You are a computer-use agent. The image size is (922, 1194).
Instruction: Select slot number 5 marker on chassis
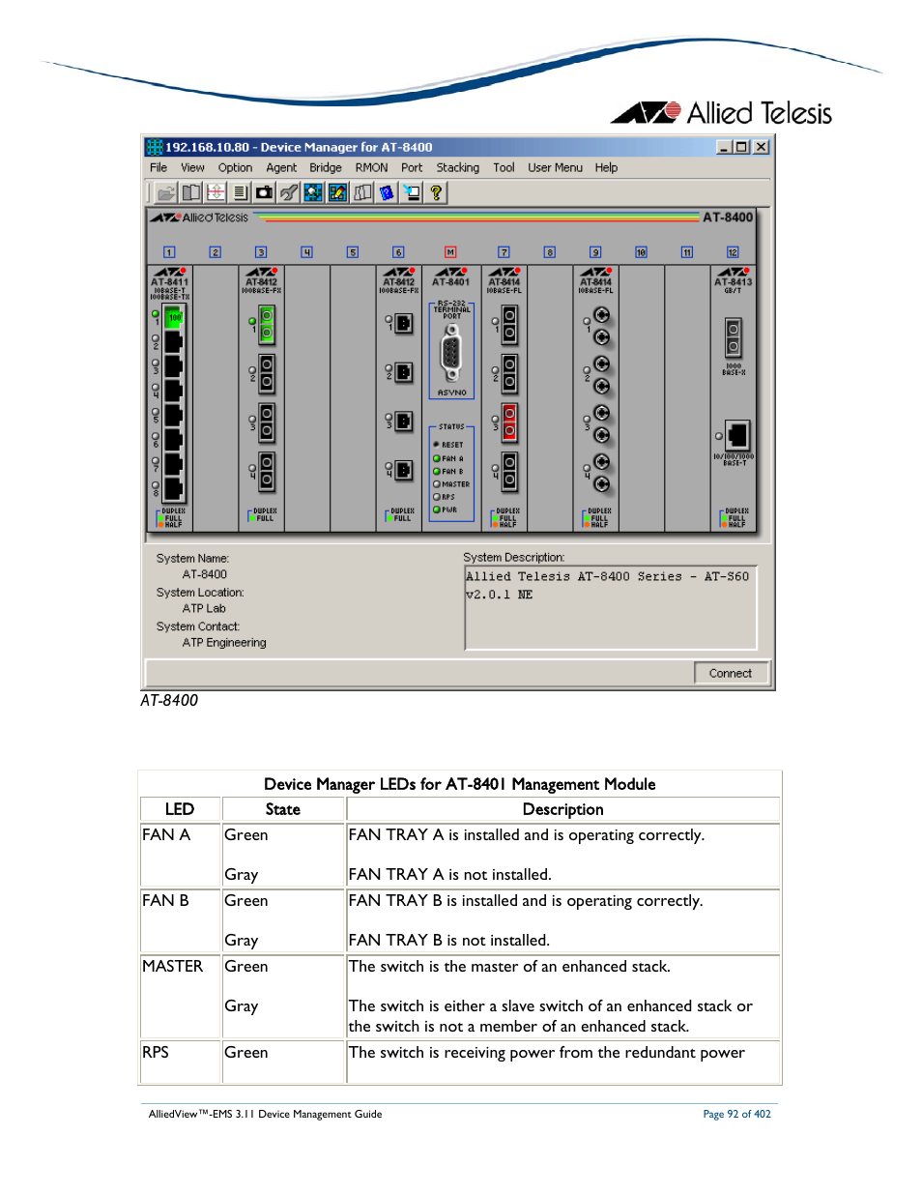click(353, 252)
